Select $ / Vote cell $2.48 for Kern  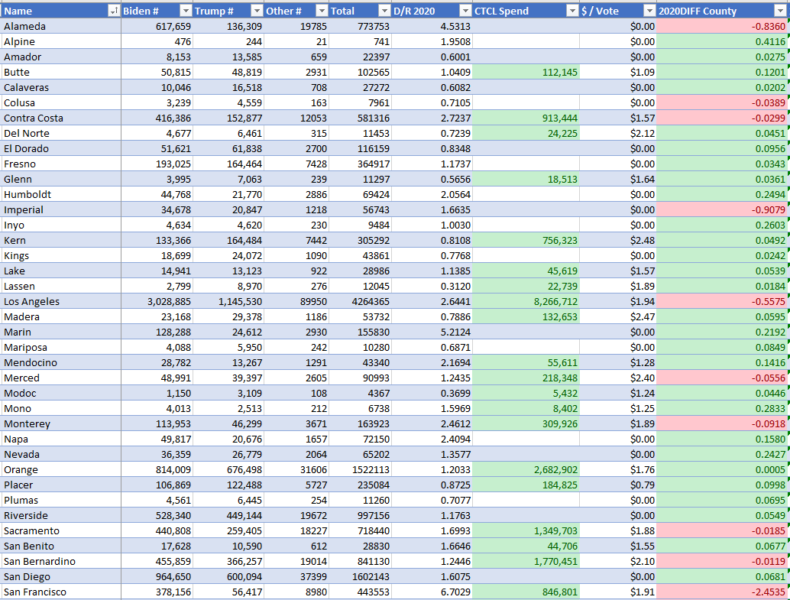pos(618,241)
